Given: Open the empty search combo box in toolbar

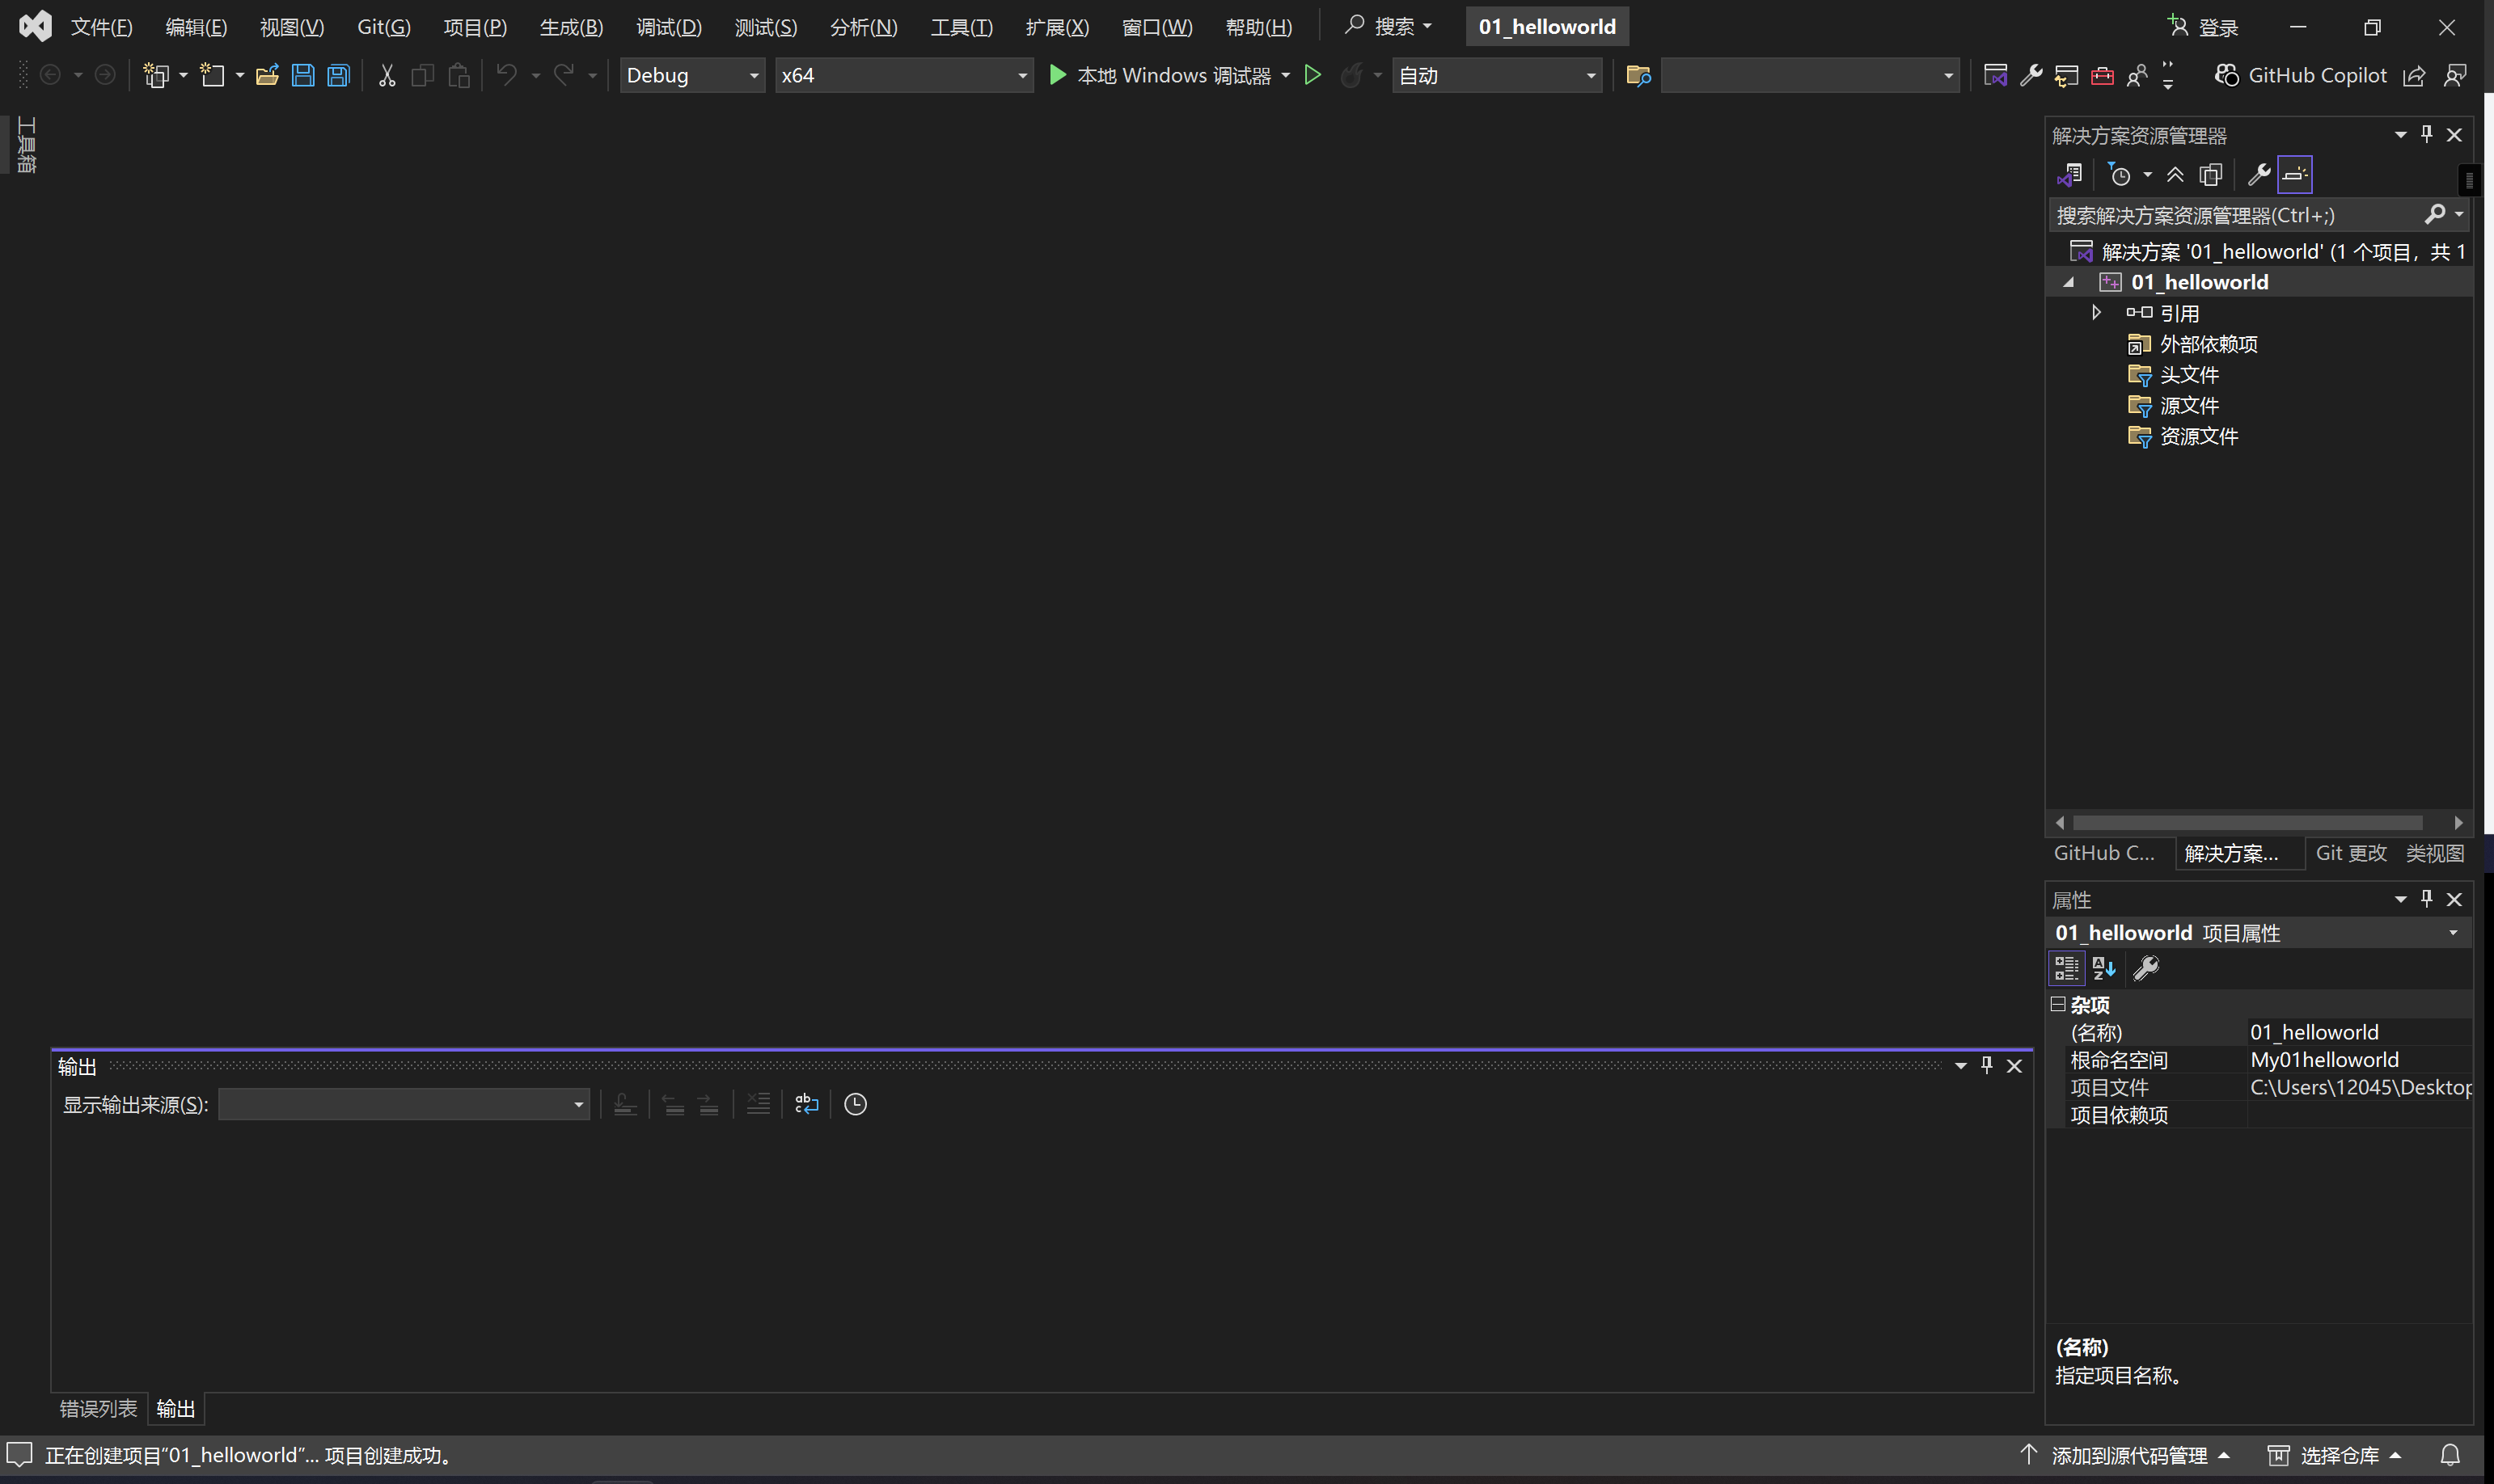Looking at the screenshot, I should point(1809,75).
